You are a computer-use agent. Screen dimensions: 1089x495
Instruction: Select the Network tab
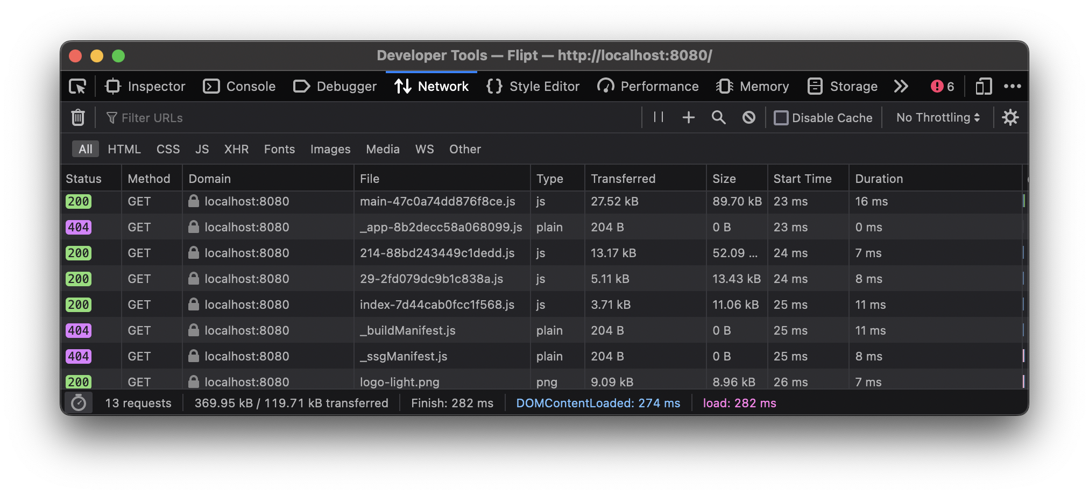432,87
